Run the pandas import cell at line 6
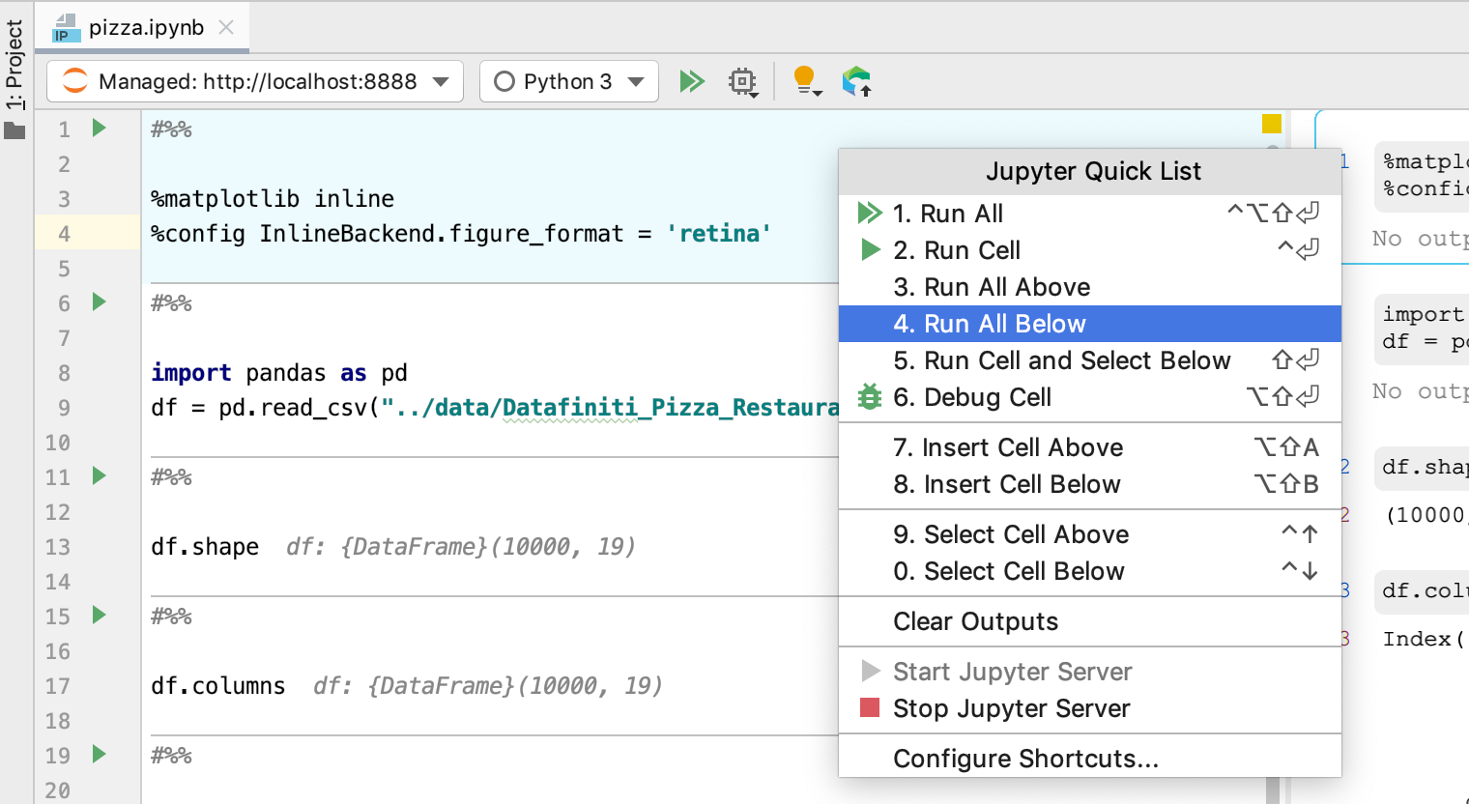Image resolution: width=1469 pixels, height=804 pixels. pyautogui.click(x=99, y=302)
